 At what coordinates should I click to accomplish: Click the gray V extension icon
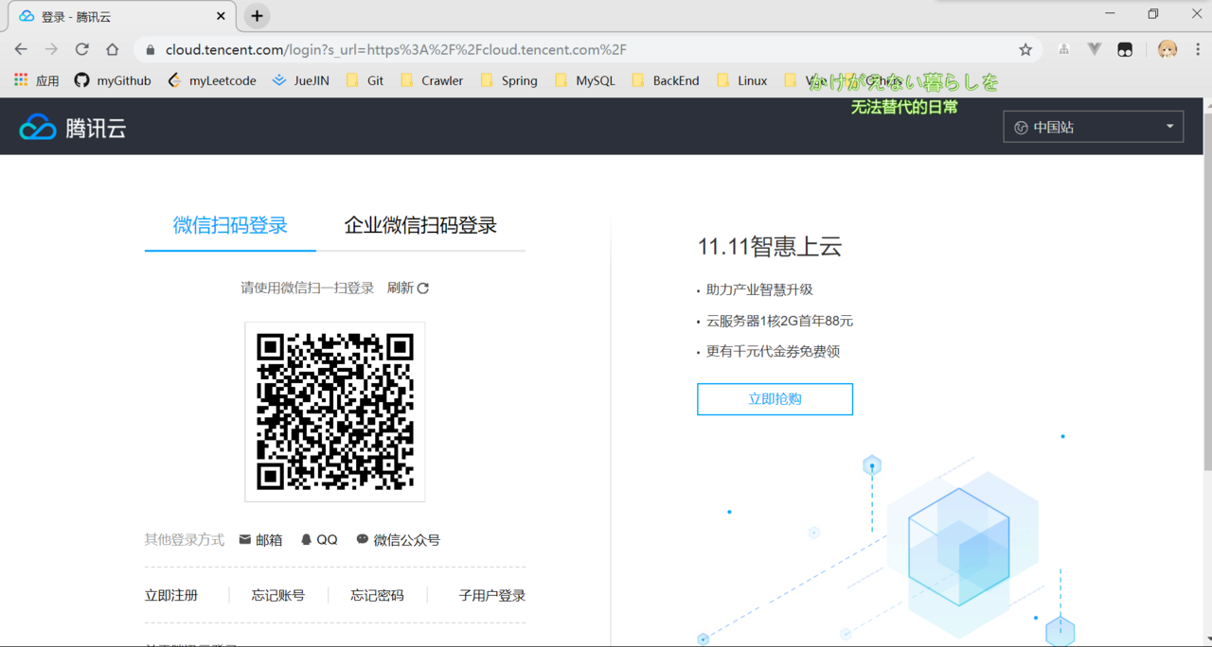pyautogui.click(x=1095, y=49)
